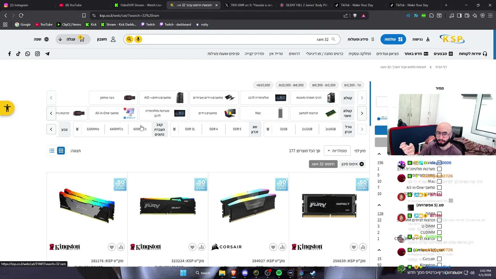Select 2x16GB memory size filter
Viewport: 496px width, 279px height.
(331, 129)
